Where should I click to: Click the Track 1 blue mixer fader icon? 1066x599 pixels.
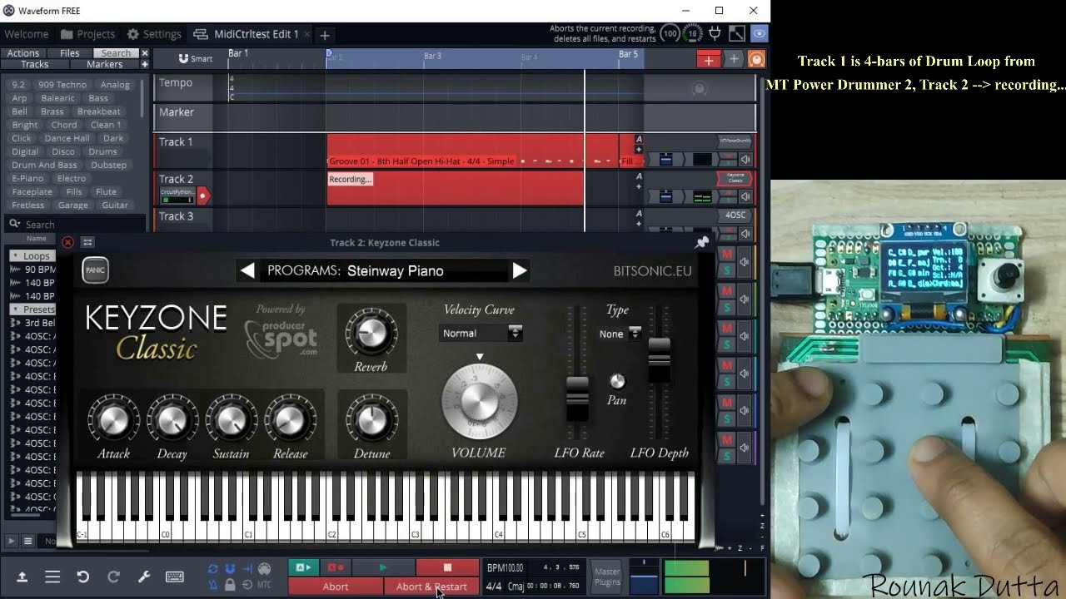pos(666,160)
